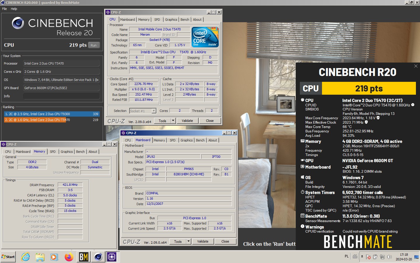
Task: Click Close button in CPU-Z Mainboard window
Action: [225, 241]
